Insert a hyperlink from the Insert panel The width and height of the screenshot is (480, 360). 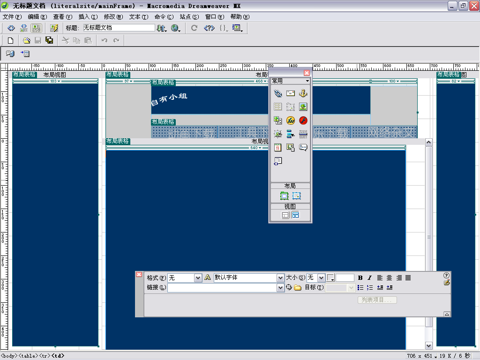click(278, 93)
